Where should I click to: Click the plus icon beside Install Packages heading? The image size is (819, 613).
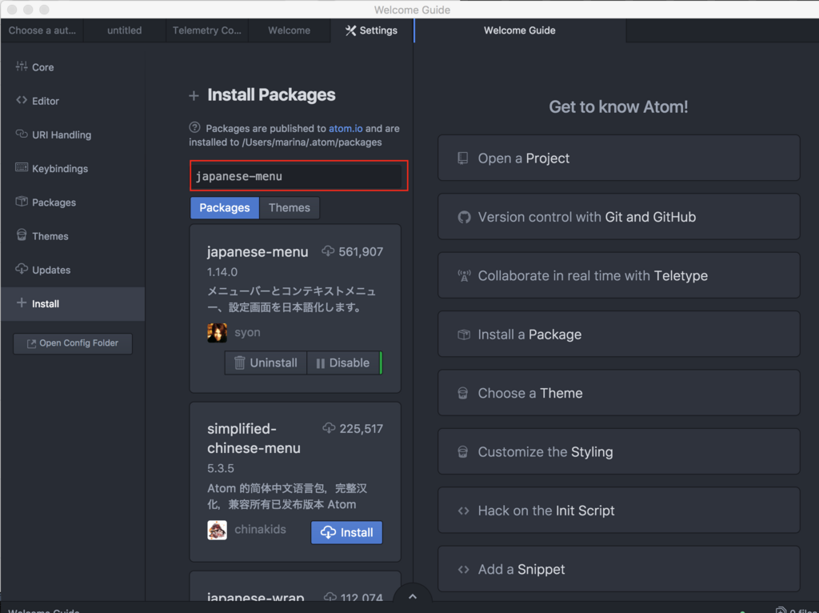194,96
